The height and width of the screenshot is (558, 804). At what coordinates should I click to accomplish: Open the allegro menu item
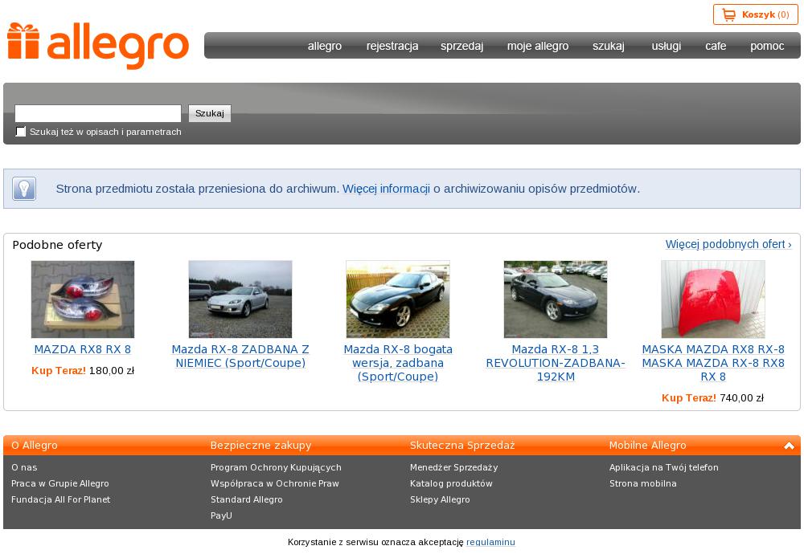click(325, 46)
